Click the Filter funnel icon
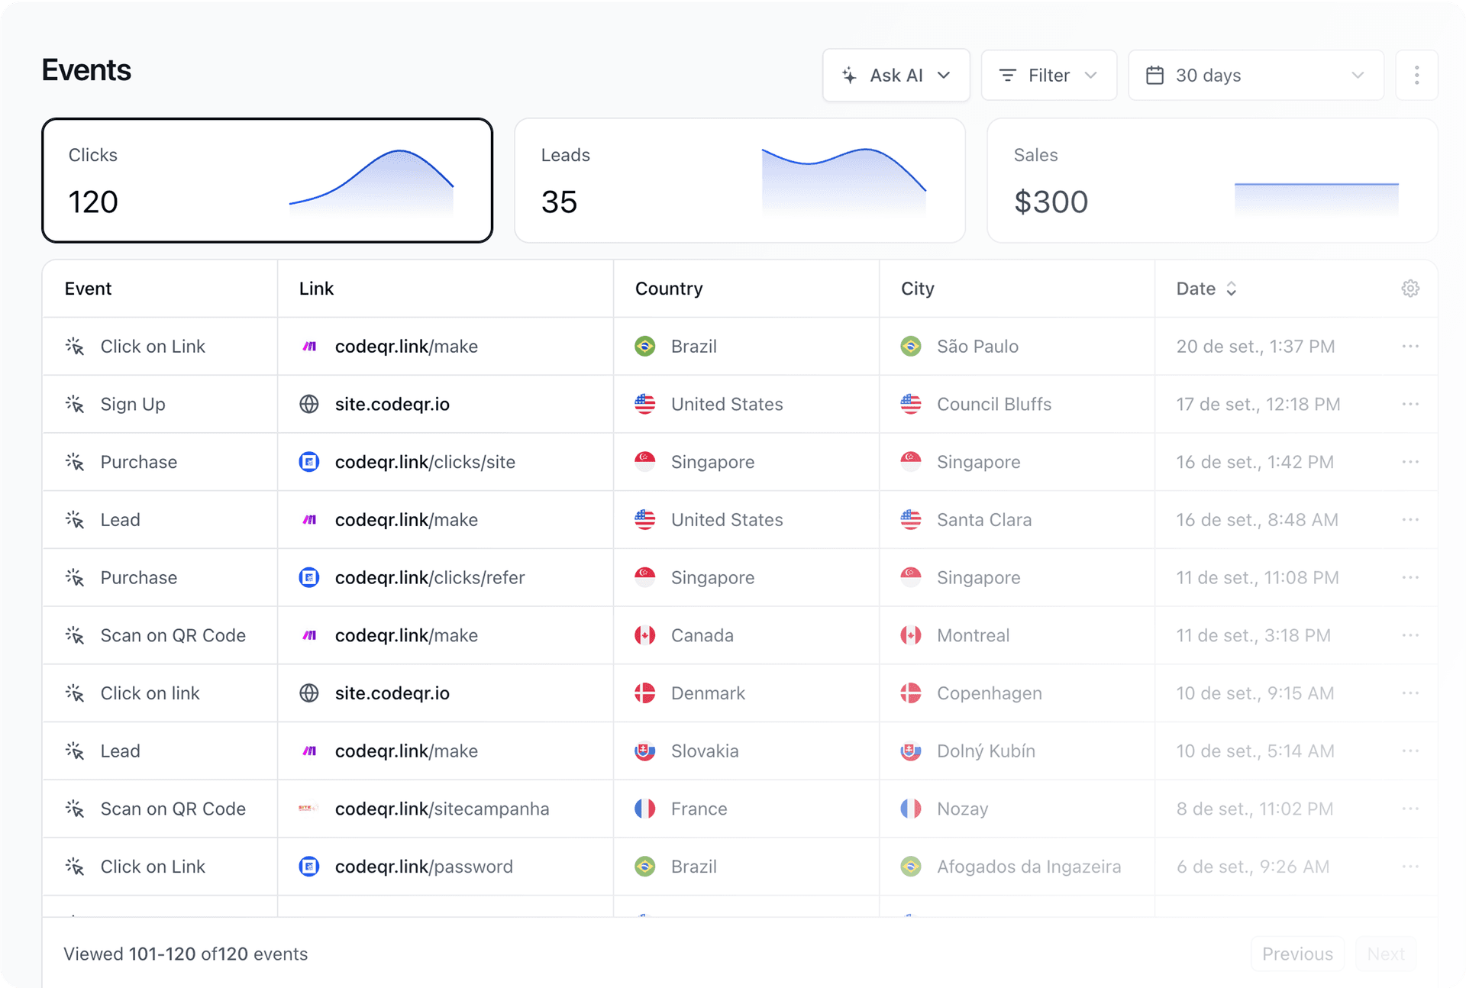This screenshot has height=988, width=1466. [x=1008, y=74]
